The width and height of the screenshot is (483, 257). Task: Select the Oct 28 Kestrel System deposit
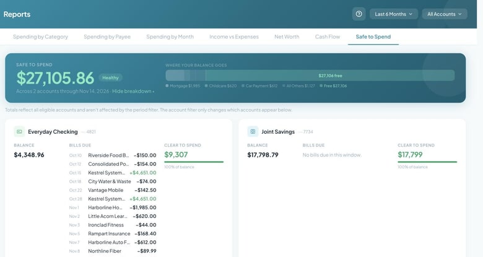[x=113, y=199]
